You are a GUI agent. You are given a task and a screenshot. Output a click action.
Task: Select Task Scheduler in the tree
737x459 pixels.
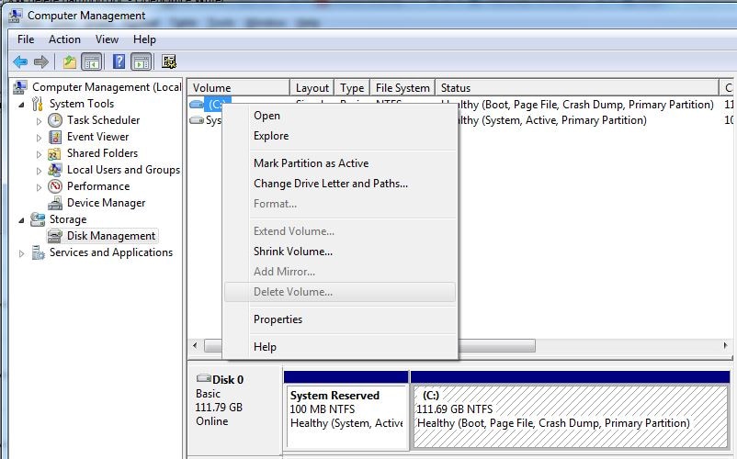[x=103, y=120]
